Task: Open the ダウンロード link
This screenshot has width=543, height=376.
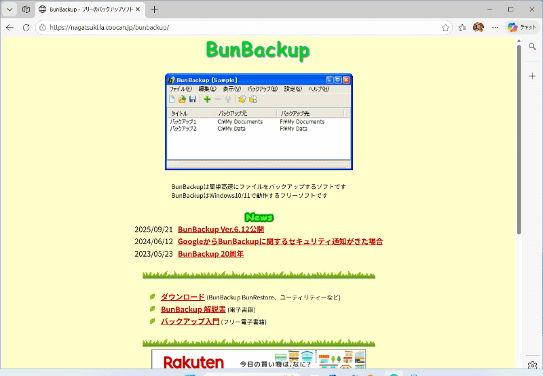Action: pos(183,297)
